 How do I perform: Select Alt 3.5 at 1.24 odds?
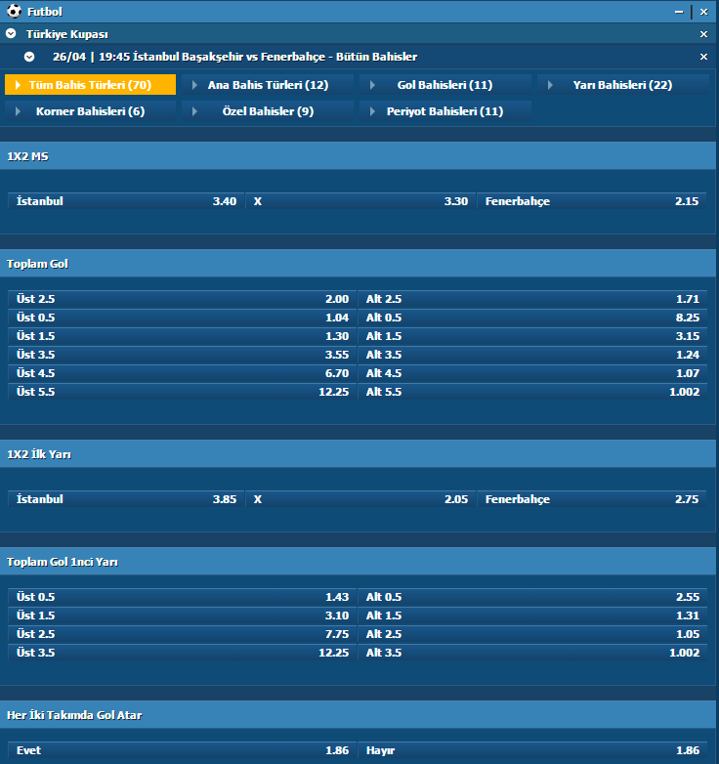532,355
